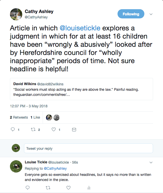Image resolution: width=163 pixels, height=193 pixels.
Task: Send tweet via direct message envelope
Action: point(74,130)
